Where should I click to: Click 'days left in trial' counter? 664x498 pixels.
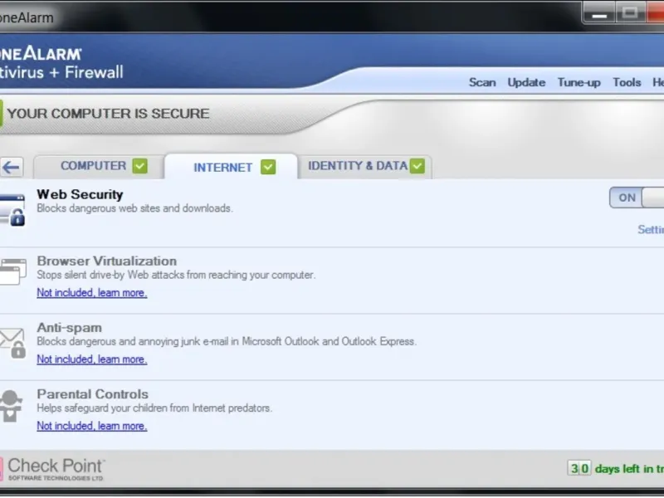615,469
